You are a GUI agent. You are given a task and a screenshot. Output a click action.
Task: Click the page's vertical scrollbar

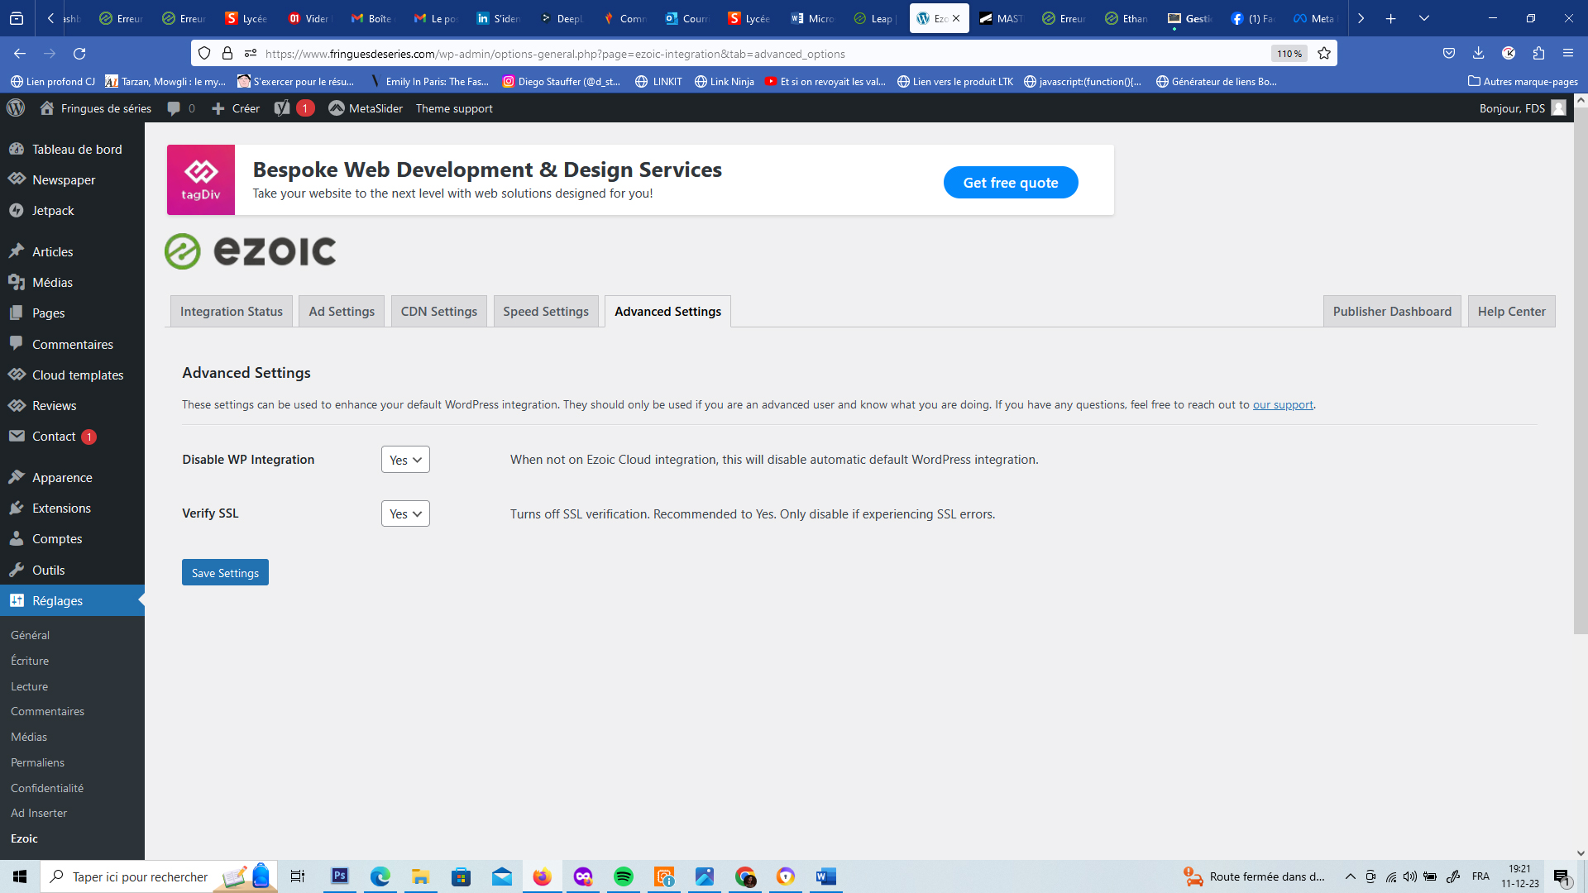1581,372
